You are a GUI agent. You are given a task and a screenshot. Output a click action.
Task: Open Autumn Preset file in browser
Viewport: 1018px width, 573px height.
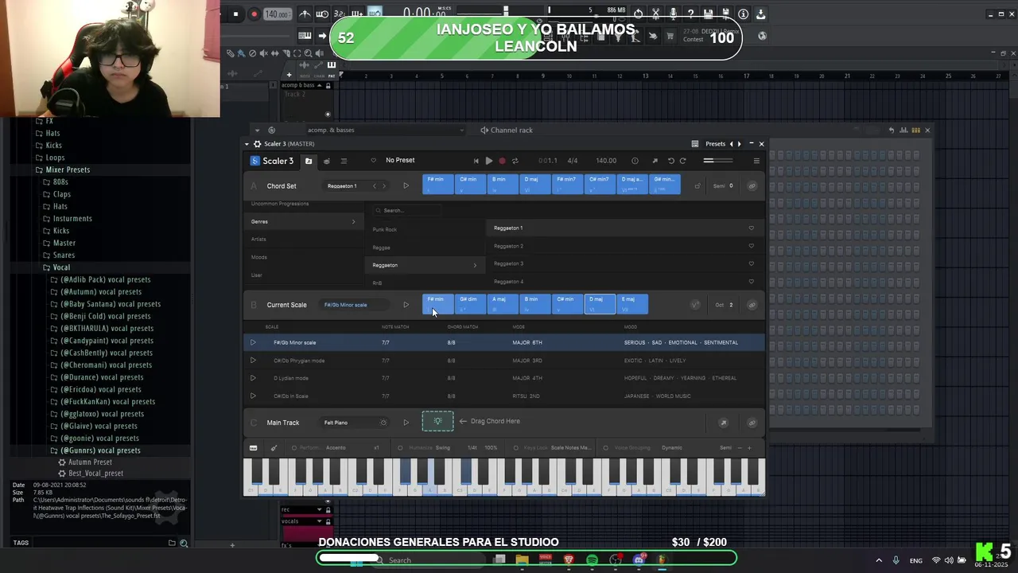90,462
